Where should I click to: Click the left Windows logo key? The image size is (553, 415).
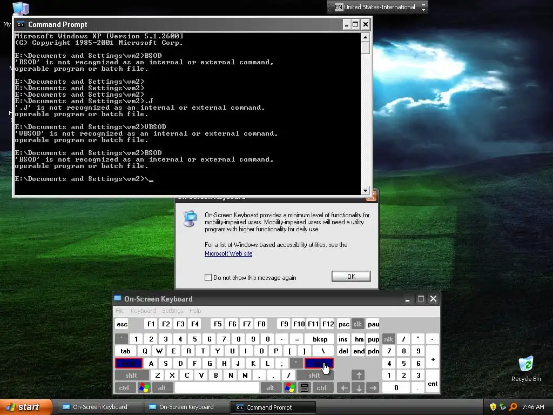coord(144,388)
